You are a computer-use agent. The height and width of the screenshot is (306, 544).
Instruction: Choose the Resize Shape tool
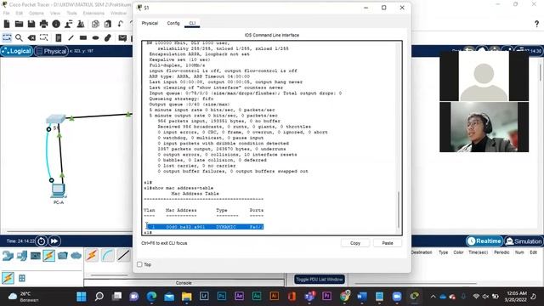pyautogui.click(x=43, y=37)
